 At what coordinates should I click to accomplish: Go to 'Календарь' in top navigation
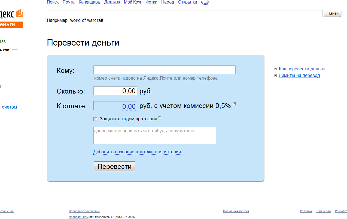pyautogui.click(x=89, y=2)
